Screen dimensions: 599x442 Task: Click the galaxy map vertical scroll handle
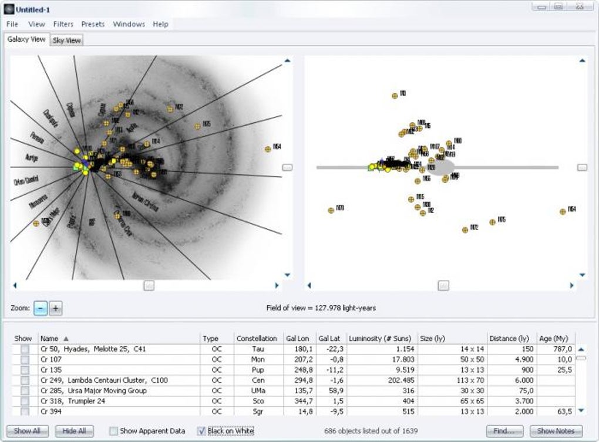click(x=287, y=167)
